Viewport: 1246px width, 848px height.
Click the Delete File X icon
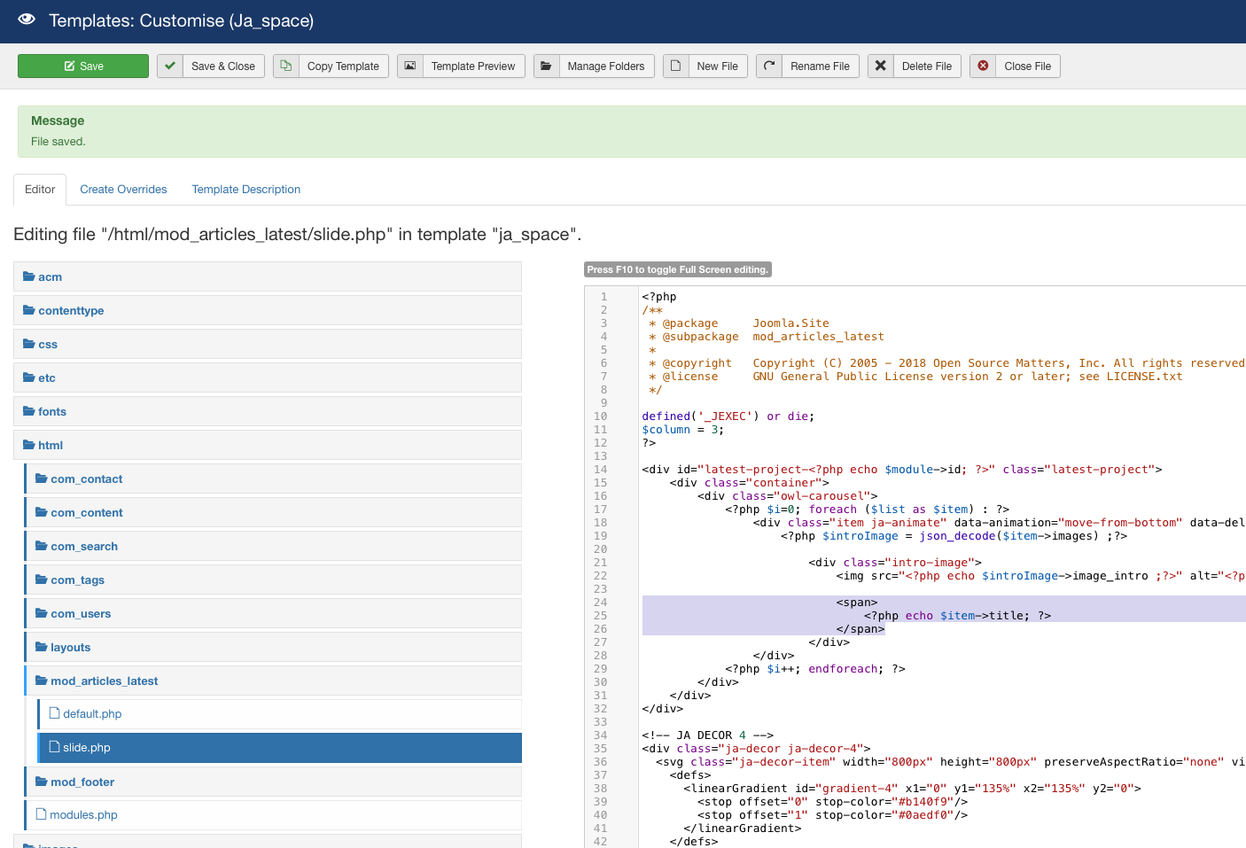coord(880,66)
